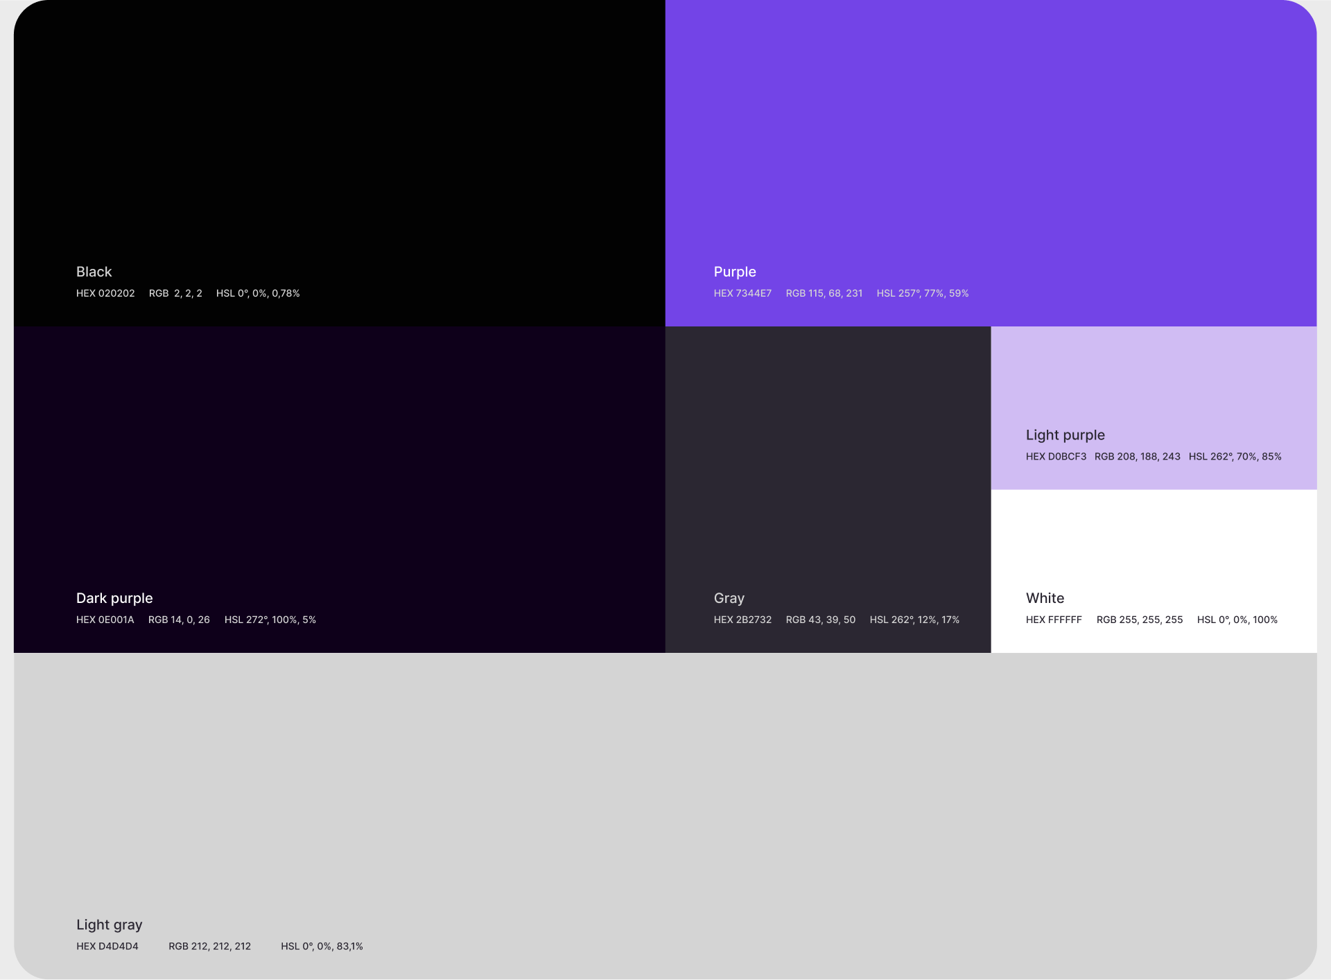
Task: Click the White color name label
Action: pyautogui.click(x=1045, y=598)
